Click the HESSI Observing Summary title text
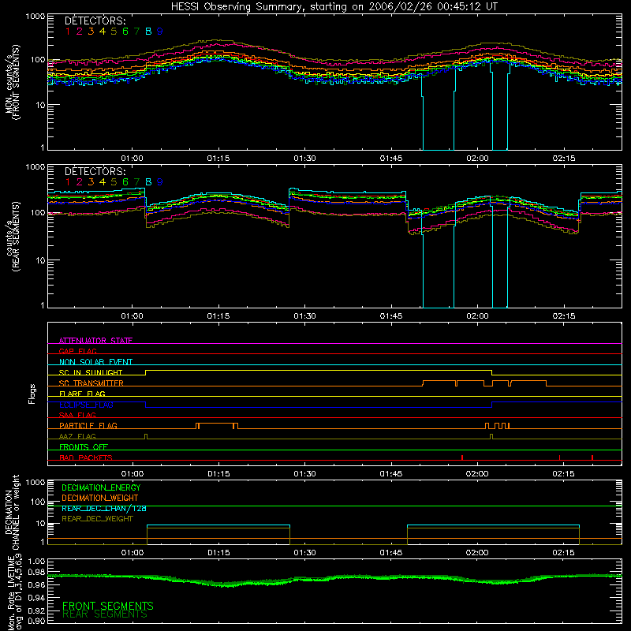 [334, 7]
